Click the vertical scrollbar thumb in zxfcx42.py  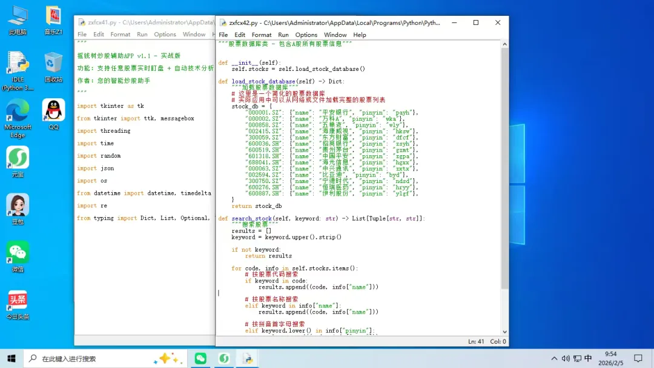pos(504,169)
